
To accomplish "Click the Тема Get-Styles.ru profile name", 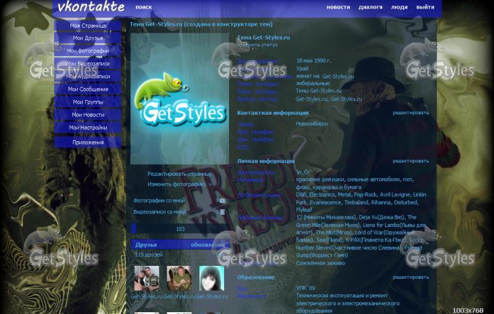I will click(x=264, y=38).
